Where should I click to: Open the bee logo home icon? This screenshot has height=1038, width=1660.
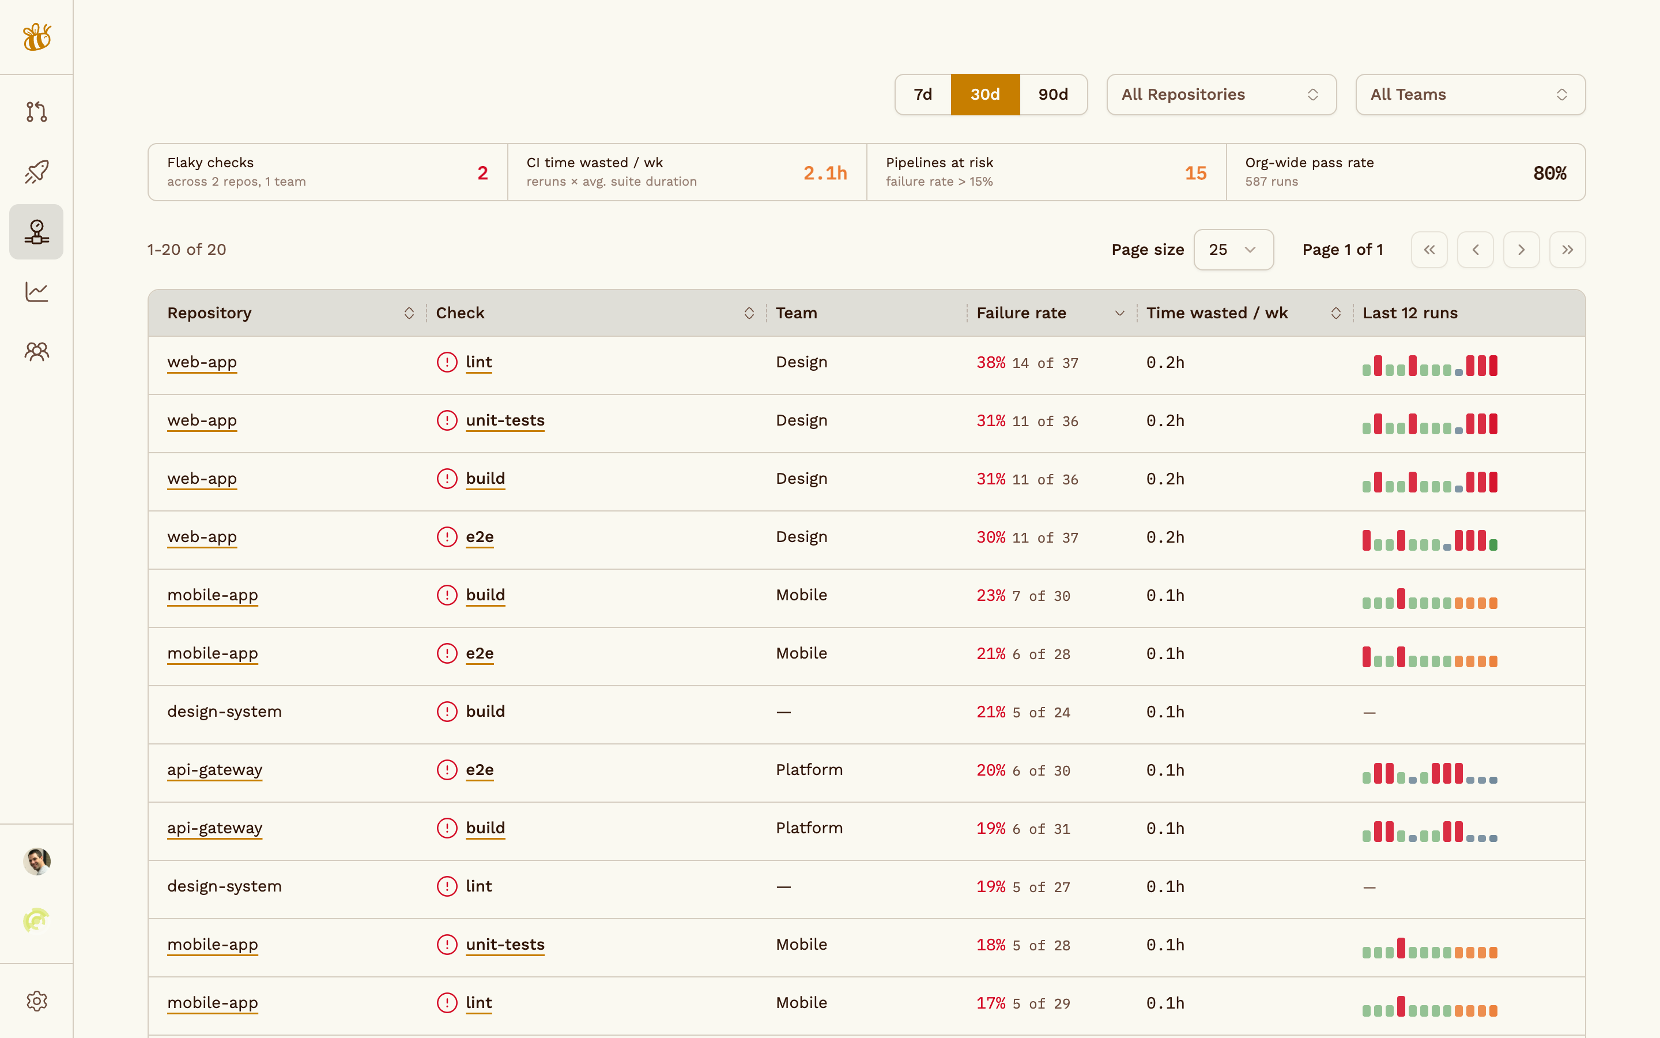tap(37, 37)
